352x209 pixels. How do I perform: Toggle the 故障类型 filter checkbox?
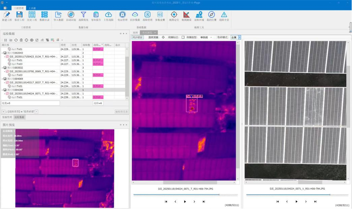tap(6, 112)
